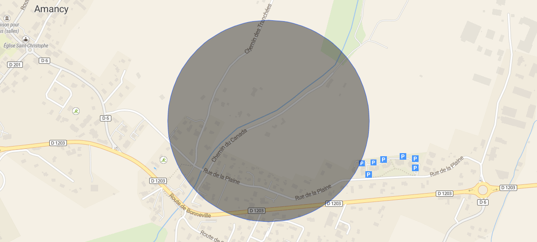This screenshot has width=537, height=242.
Task: Select the lower of the two stacked parking icons
Action: tap(415, 168)
